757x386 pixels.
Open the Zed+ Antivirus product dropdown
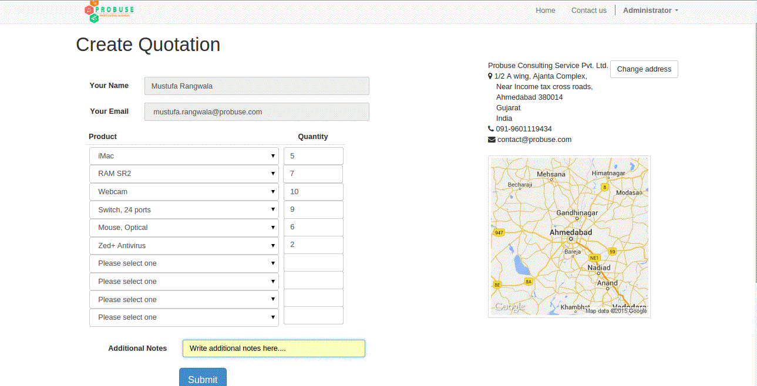click(x=184, y=246)
